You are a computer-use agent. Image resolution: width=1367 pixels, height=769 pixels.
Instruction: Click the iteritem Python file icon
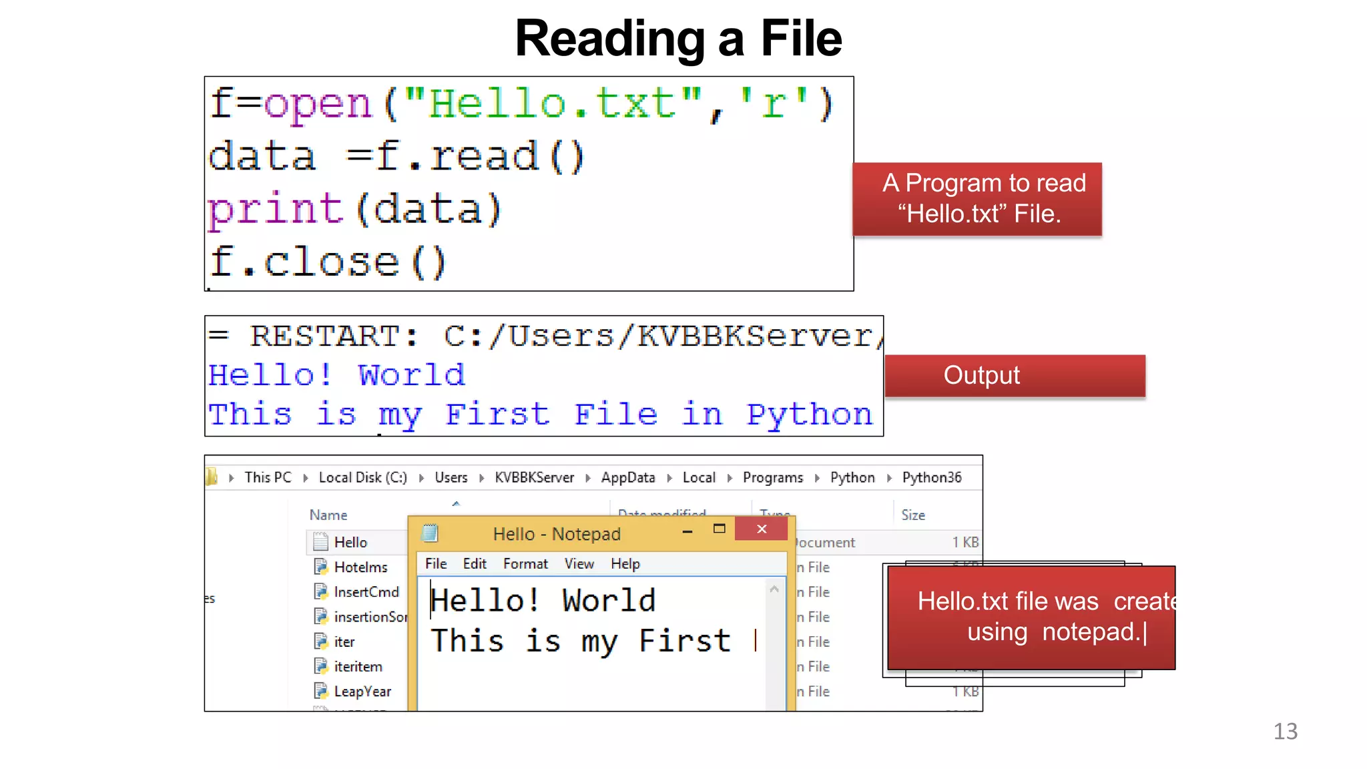[321, 666]
